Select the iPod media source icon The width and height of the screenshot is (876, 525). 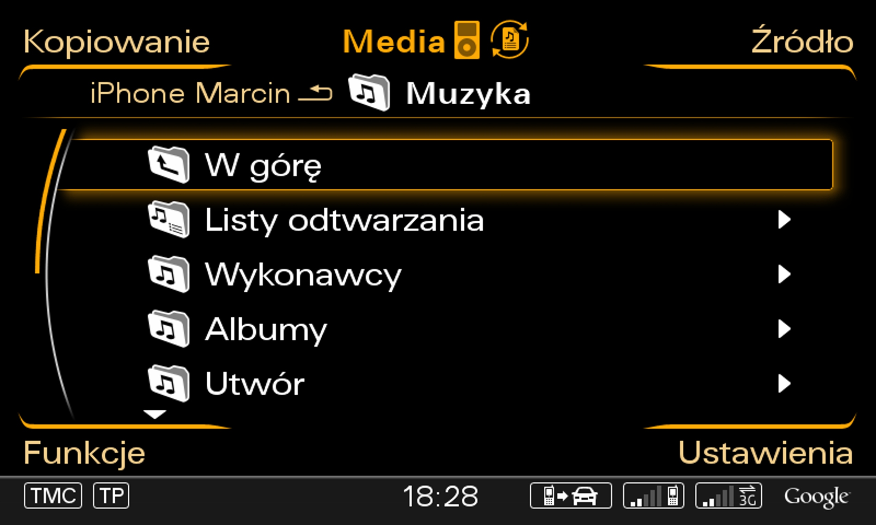click(x=467, y=40)
